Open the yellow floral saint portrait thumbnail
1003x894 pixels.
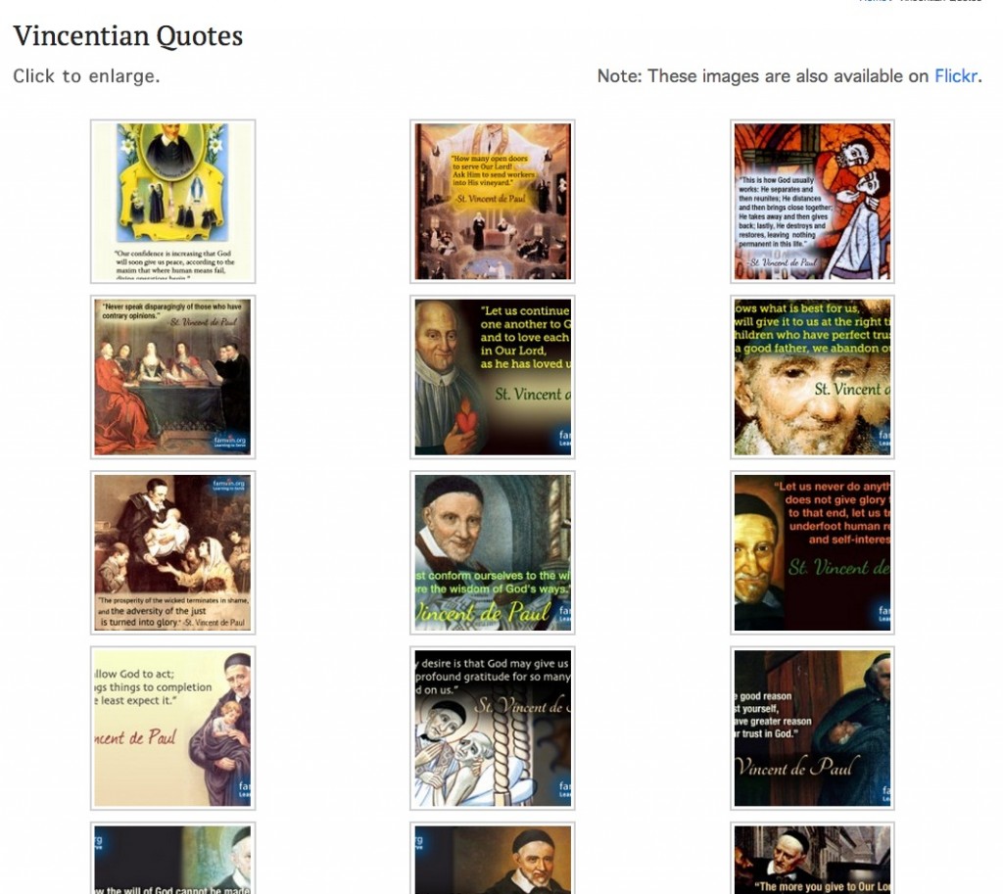click(172, 202)
